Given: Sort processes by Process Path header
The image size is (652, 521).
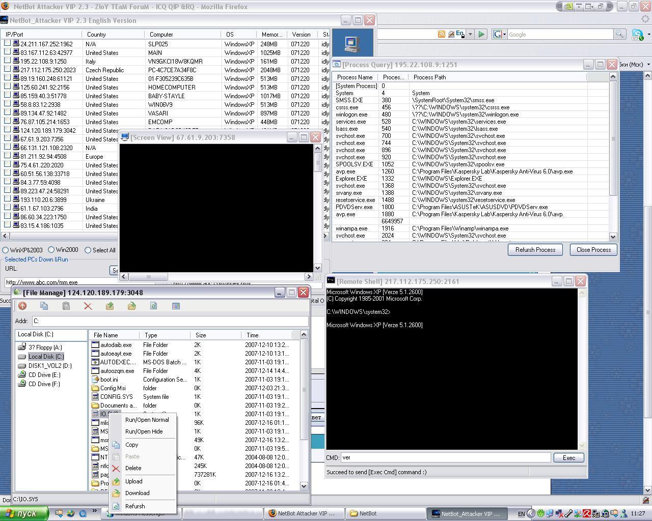Looking at the screenshot, I should 497,77.
